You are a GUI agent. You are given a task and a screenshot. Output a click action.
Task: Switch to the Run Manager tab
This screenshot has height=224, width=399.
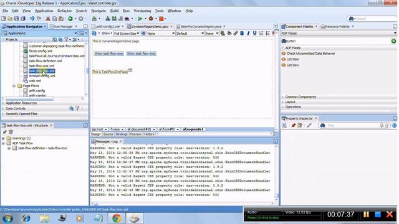tap(64, 26)
